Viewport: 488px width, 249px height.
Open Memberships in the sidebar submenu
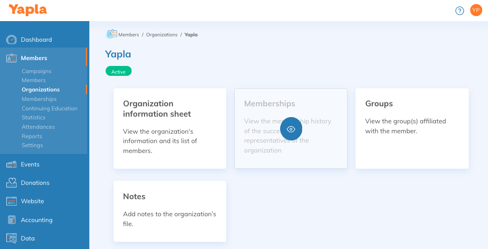coord(39,99)
